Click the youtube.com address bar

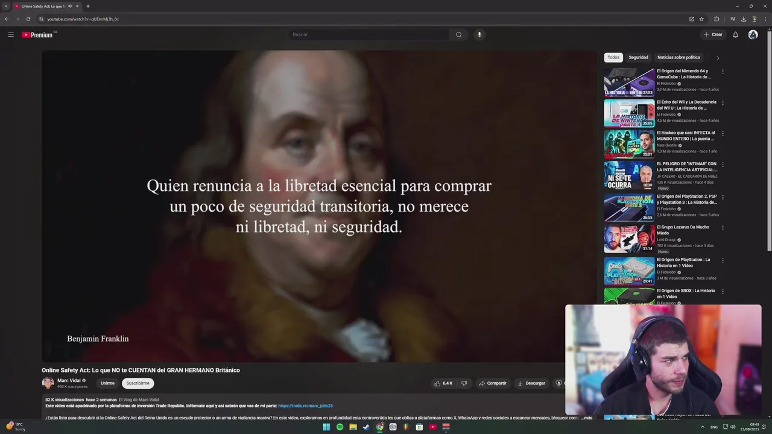pyautogui.click(x=362, y=19)
